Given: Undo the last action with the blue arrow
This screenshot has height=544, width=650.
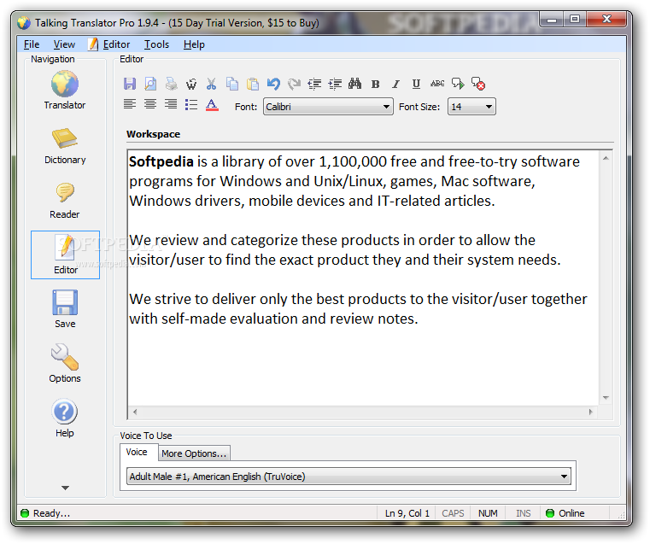Looking at the screenshot, I should (x=273, y=84).
